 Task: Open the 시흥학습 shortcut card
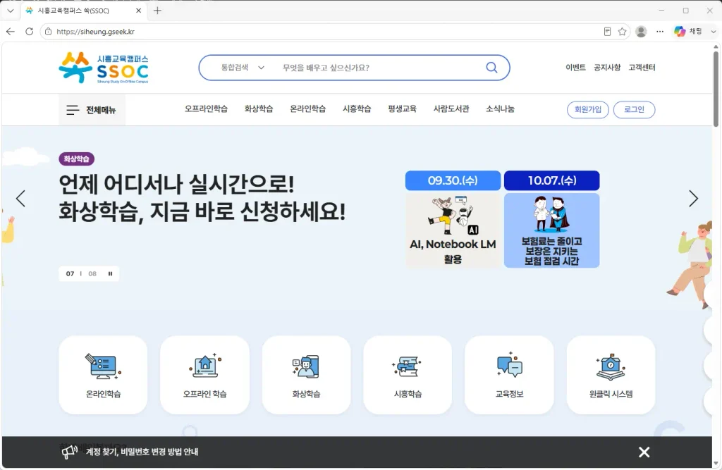coord(408,375)
